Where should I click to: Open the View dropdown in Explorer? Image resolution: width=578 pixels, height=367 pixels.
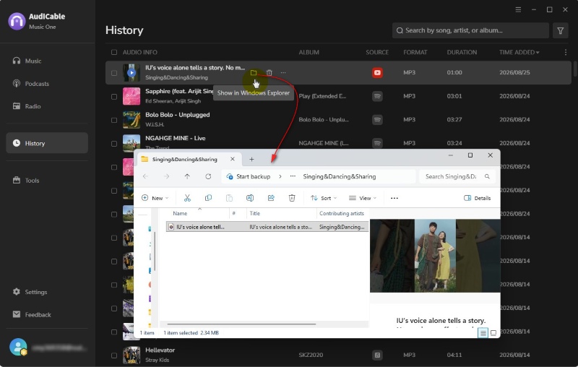point(363,198)
